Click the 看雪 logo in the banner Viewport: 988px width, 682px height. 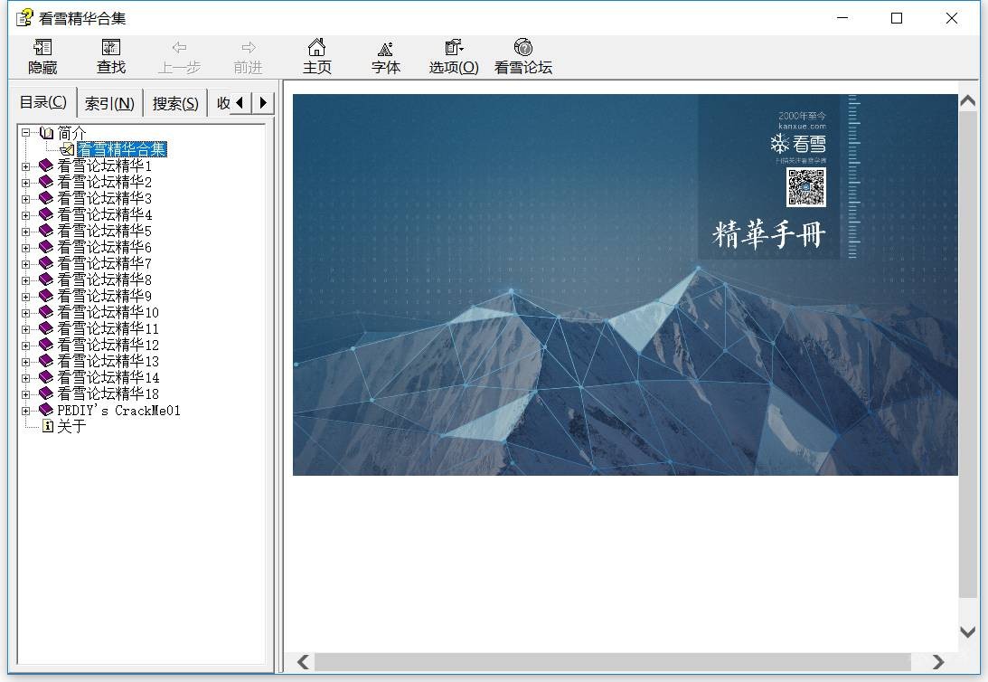tap(797, 144)
